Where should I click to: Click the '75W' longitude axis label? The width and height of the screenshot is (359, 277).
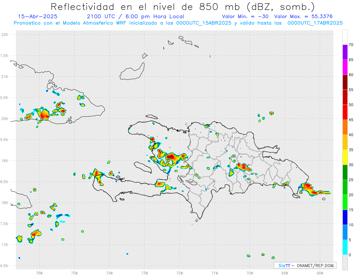coord(74,273)
